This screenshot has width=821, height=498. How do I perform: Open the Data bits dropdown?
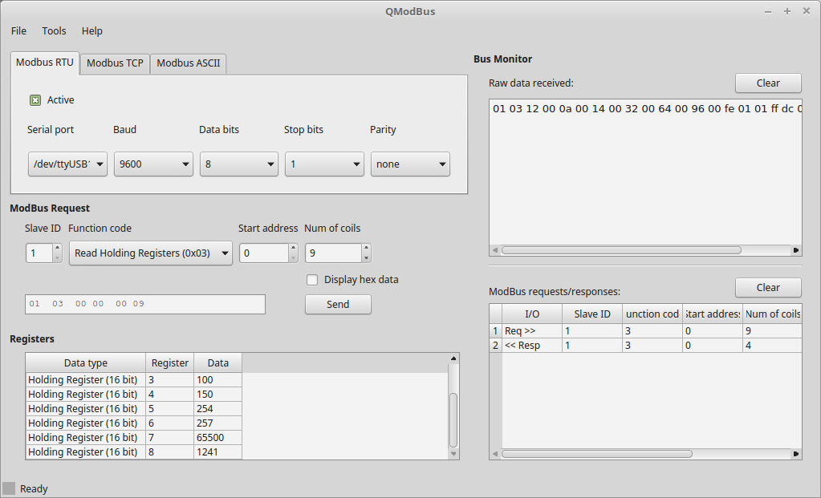point(239,164)
